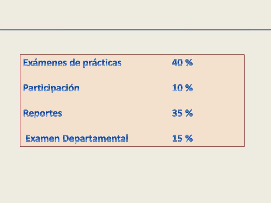Select the "15 %" value
Image resolution: width=271 pixels, height=203 pixels.
pyautogui.click(x=182, y=139)
